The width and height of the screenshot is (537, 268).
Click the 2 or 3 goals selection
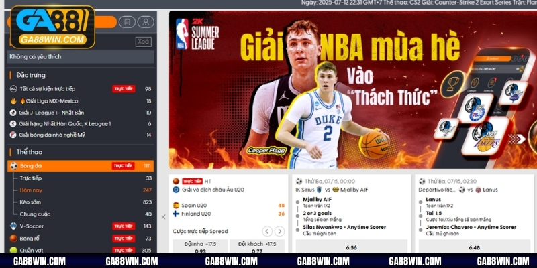tap(317, 213)
